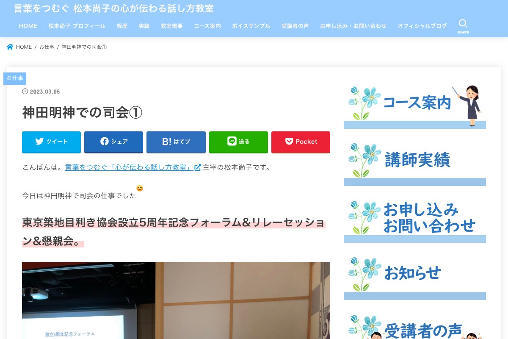The width and height of the screenshot is (508, 339).
Task: Click the site title 言葉をつむぐ 松本尚子
Action: [114, 8]
